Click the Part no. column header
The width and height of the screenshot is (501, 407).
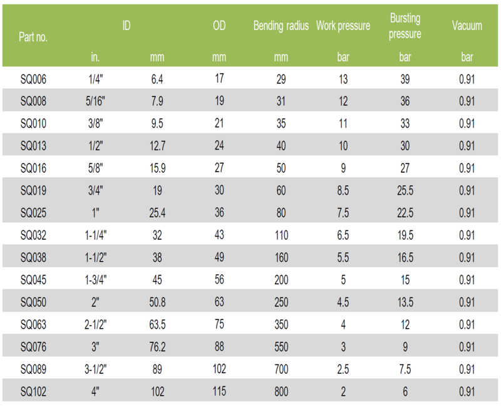(34, 37)
